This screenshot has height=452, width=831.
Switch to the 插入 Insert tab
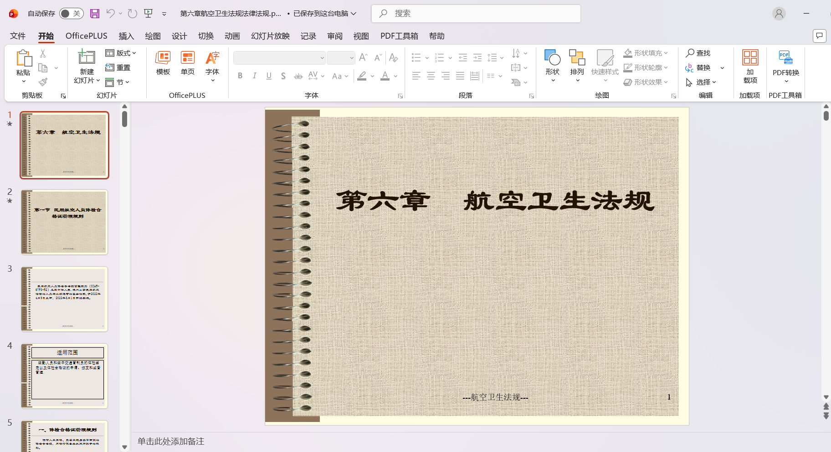click(126, 36)
